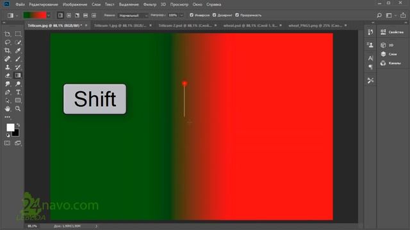
Task: Open the Character panel icon
Action: point(370,58)
